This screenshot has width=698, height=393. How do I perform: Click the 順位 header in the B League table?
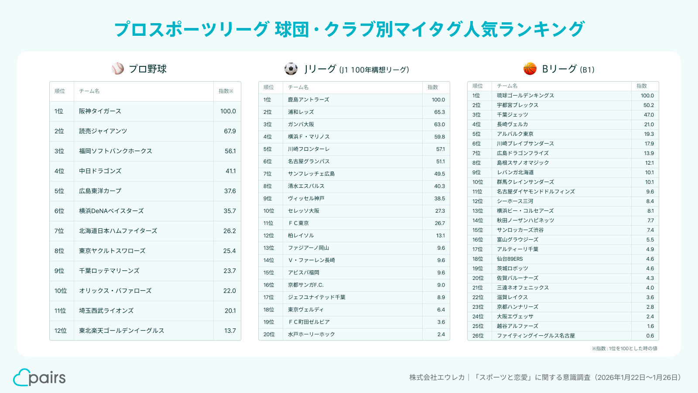478,86
